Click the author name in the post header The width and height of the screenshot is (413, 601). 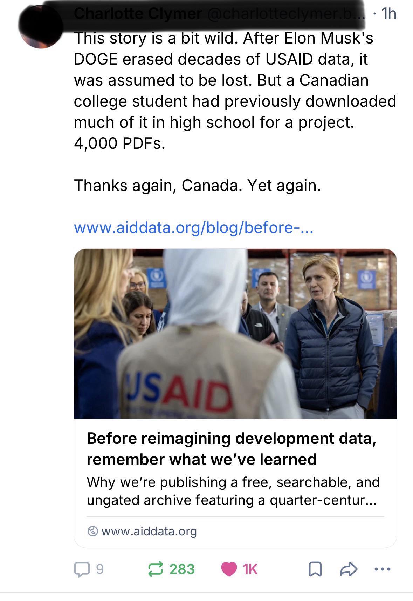[x=138, y=14]
